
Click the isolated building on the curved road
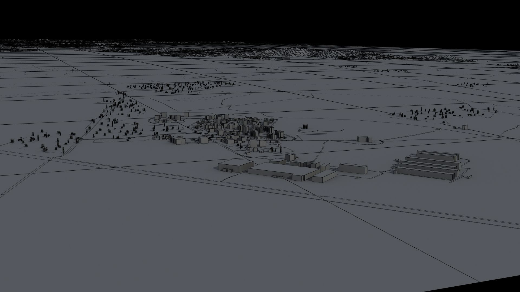364,139
